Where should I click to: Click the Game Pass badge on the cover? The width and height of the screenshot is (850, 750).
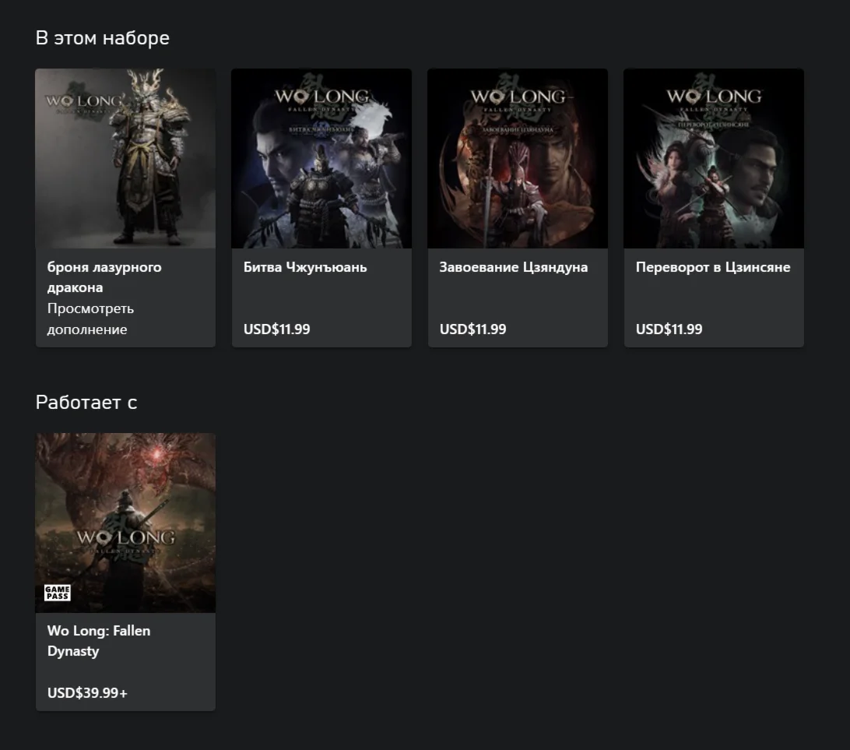[58, 593]
